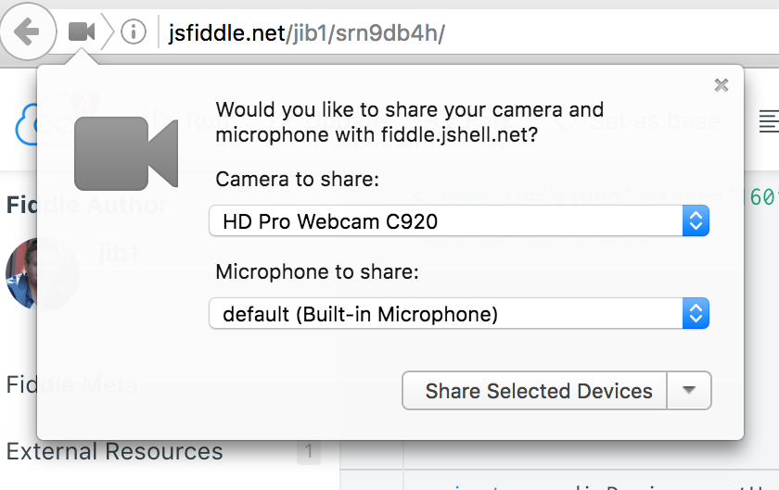779x490 pixels.
Task: Close the camera sharing popup
Action: (x=722, y=85)
